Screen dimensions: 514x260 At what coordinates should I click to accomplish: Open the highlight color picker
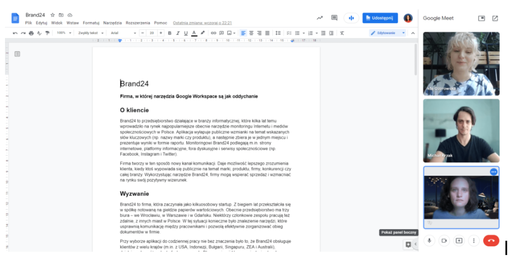click(203, 33)
